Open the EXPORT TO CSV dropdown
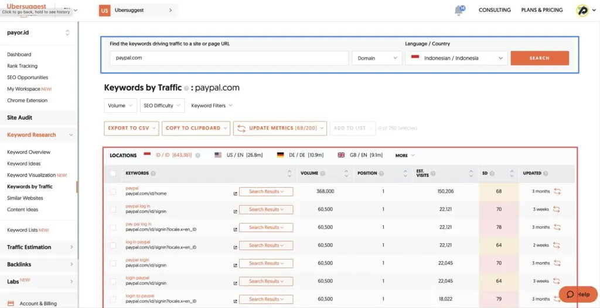600x308 pixels. coord(131,128)
